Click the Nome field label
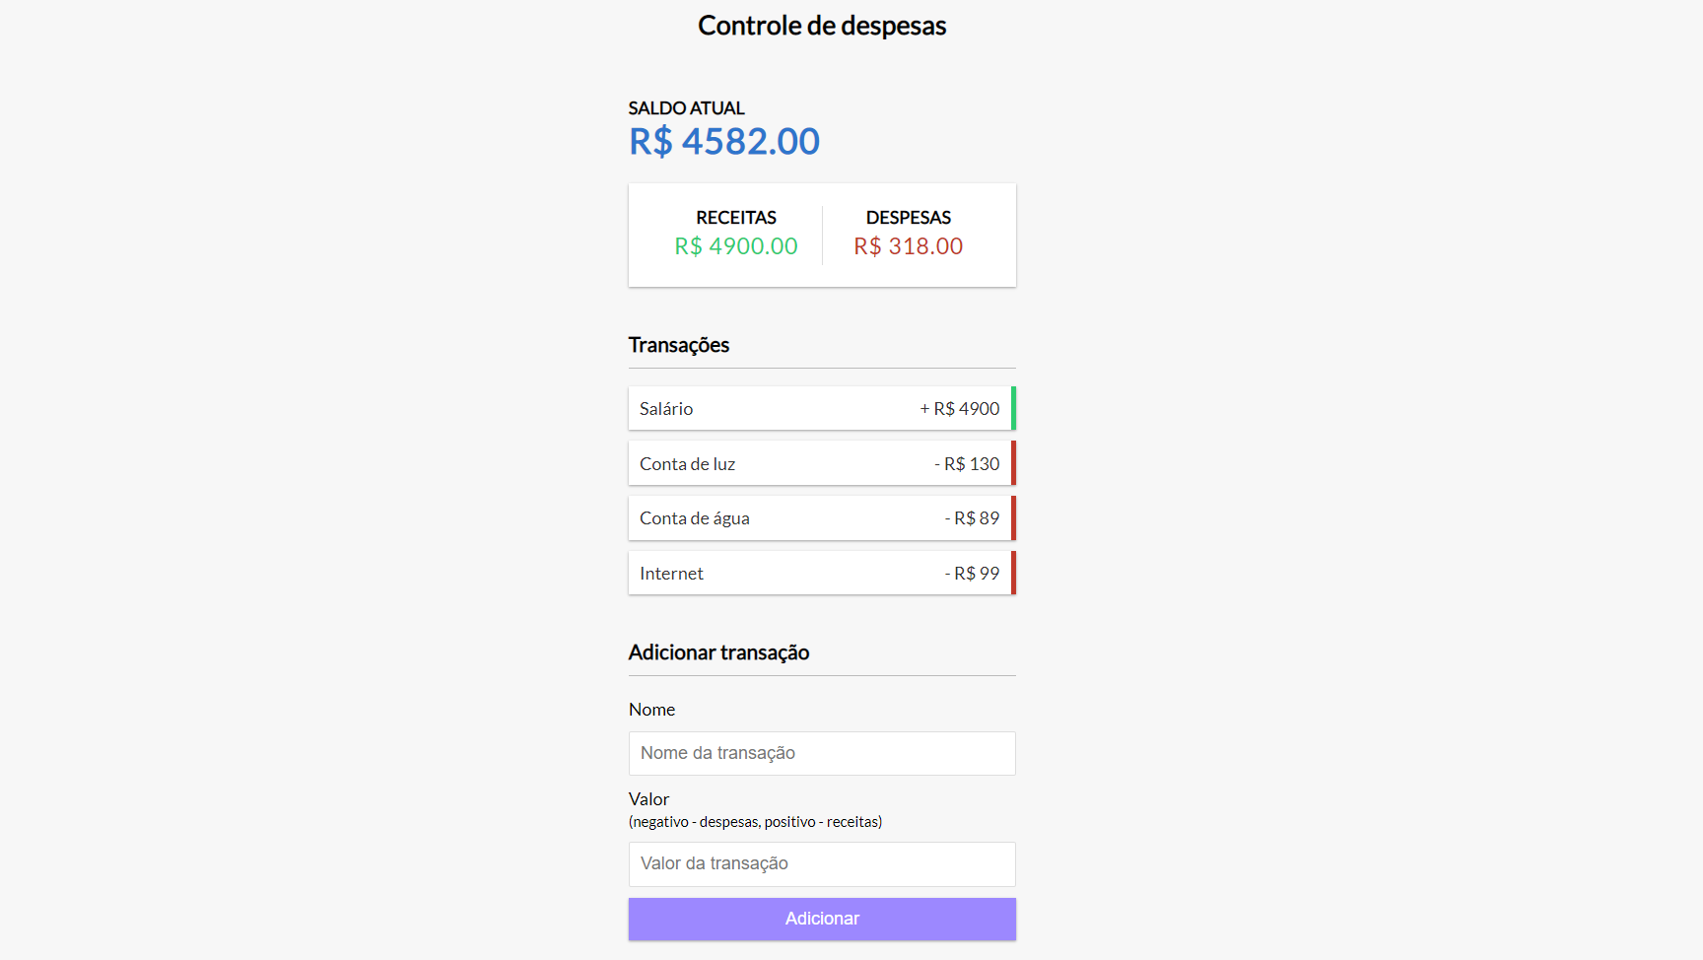 (x=651, y=710)
